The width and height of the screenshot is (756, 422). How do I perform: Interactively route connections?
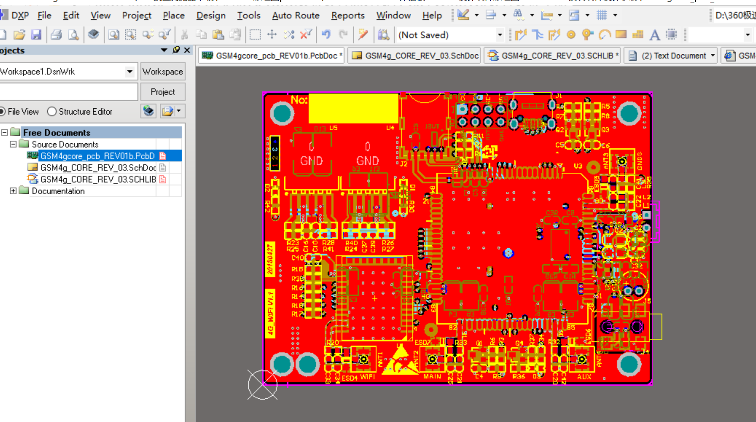tap(521, 34)
